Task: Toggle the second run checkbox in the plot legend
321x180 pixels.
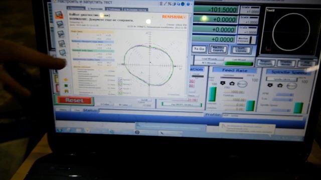Action: pyautogui.click(x=120, y=84)
